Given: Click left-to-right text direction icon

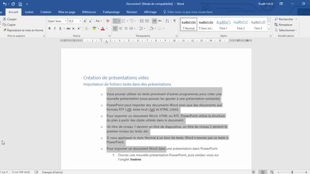Looking at the screenshot, I should [155, 21].
